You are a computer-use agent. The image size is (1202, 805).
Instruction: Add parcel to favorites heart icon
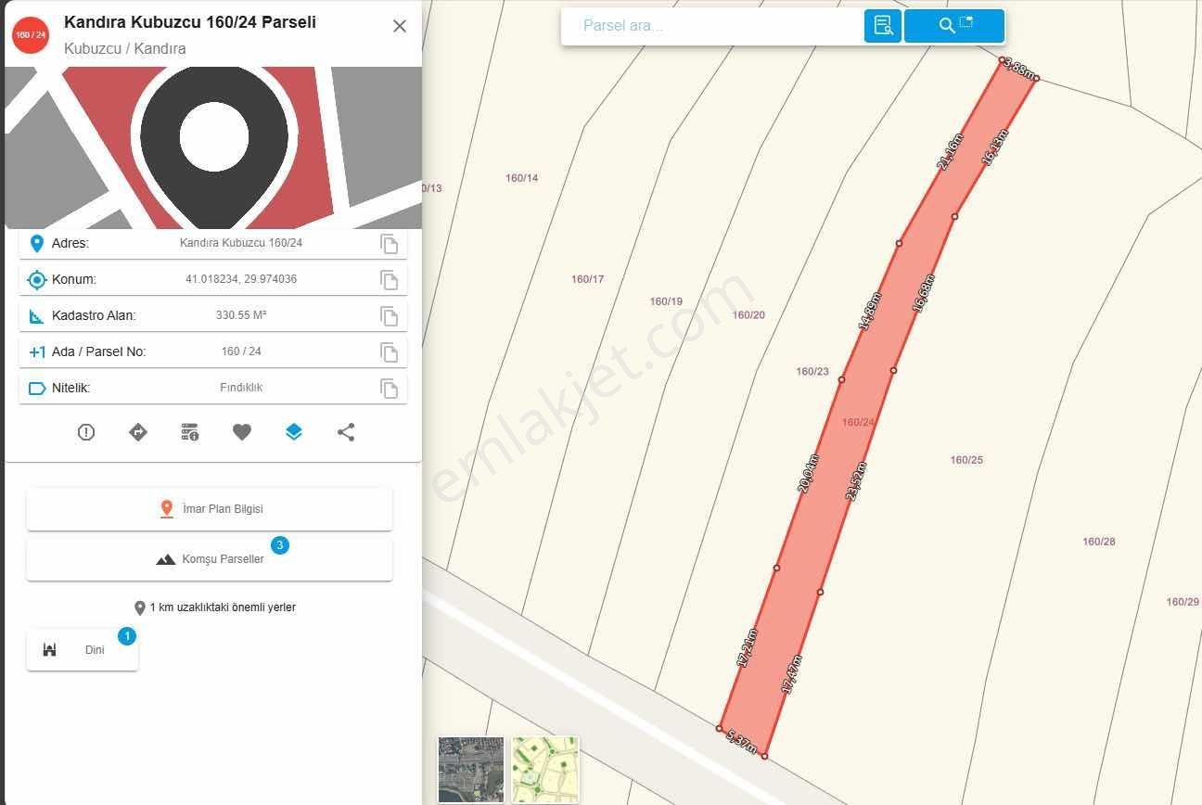[242, 432]
